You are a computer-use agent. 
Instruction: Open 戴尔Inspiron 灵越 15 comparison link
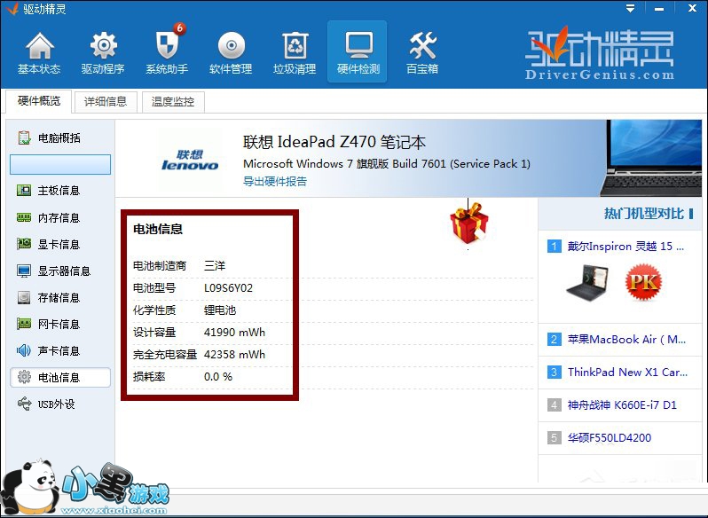625,247
